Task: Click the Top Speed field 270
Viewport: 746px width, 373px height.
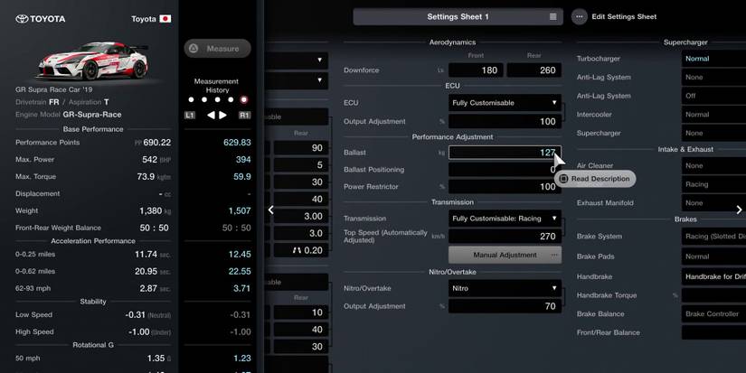Action: tap(505, 236)
